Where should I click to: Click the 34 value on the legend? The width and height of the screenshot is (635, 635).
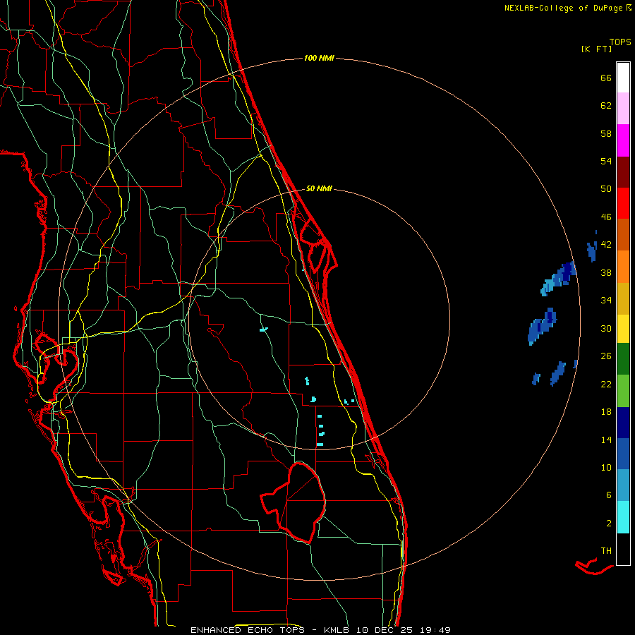point(606,301)
